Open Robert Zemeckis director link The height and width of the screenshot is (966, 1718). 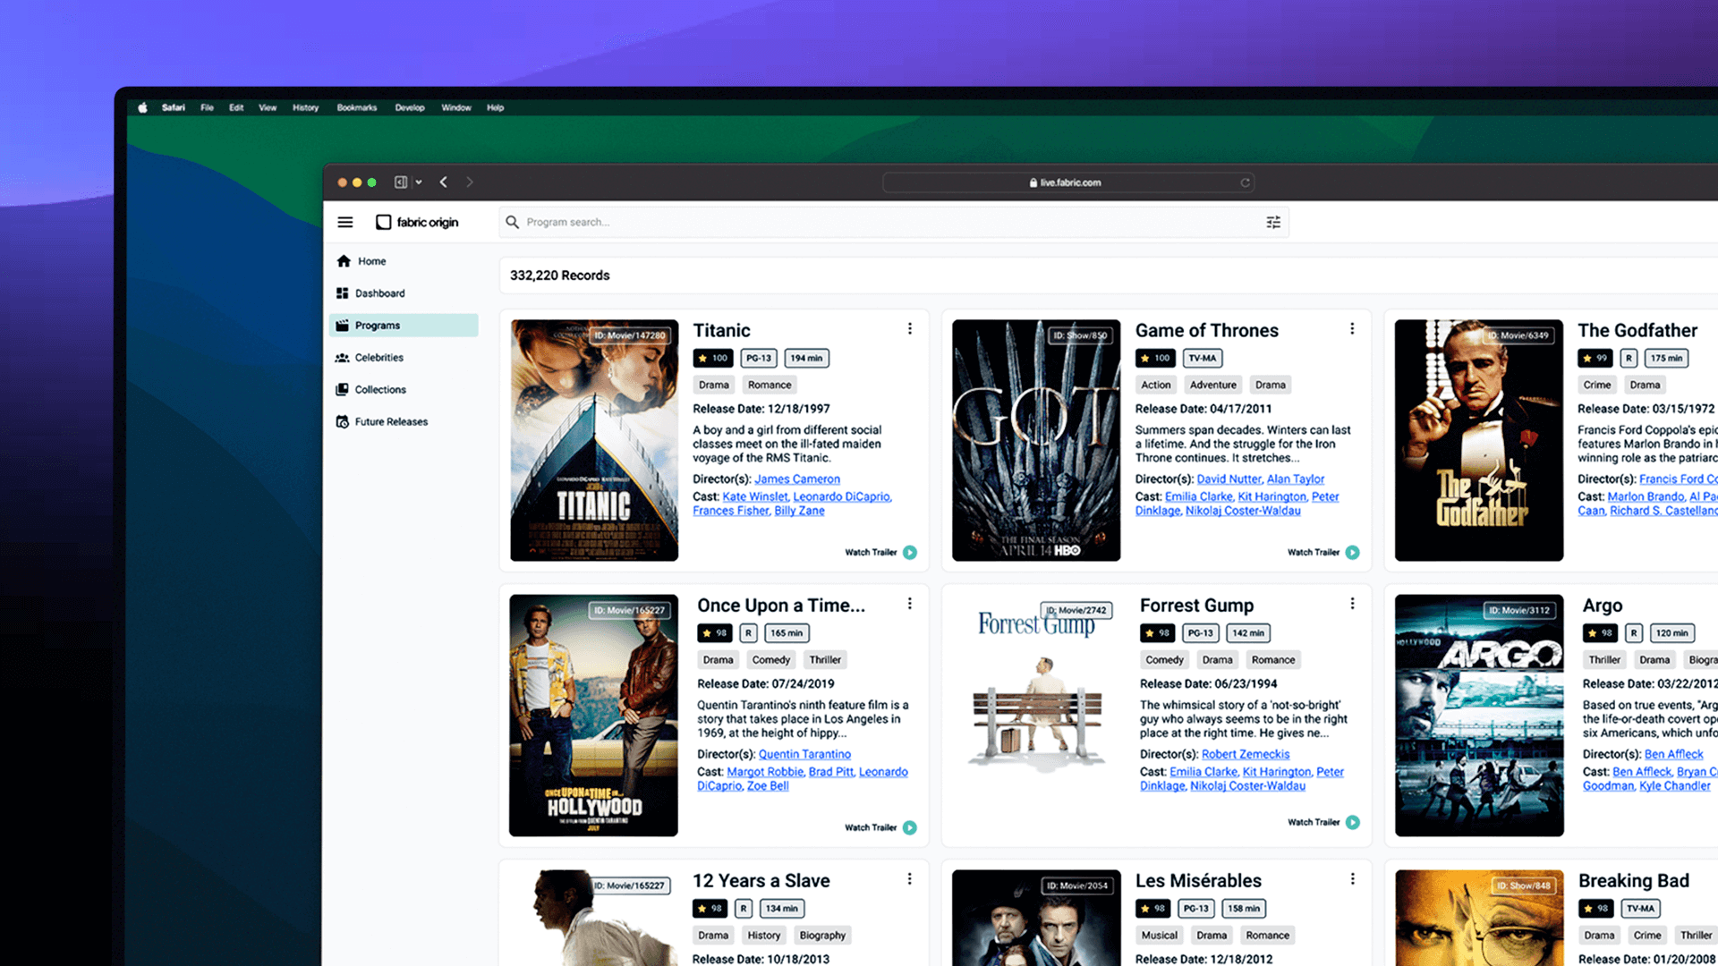[x=1246, y=755]
